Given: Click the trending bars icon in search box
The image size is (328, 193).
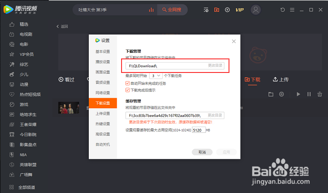Looking at the screenshot, I should [151, 10].
